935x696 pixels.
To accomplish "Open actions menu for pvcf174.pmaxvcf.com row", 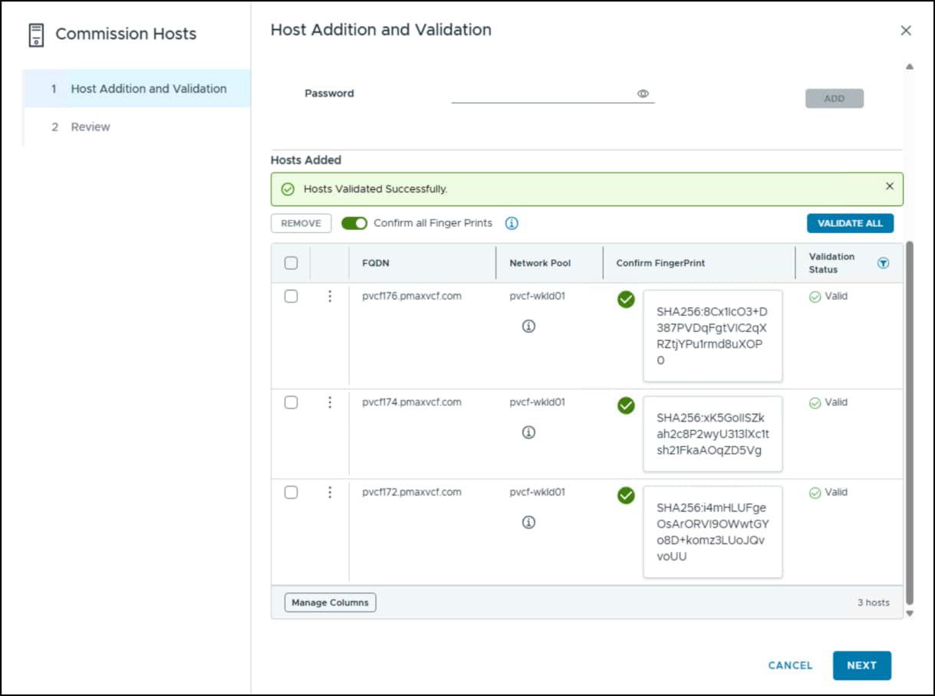I will tap(330, 402).
